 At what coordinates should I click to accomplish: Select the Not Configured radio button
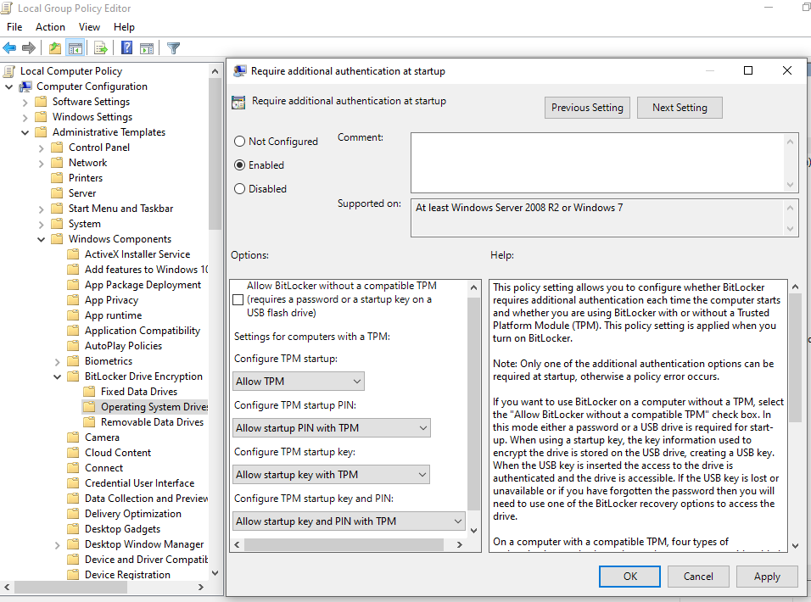[238, 141]
